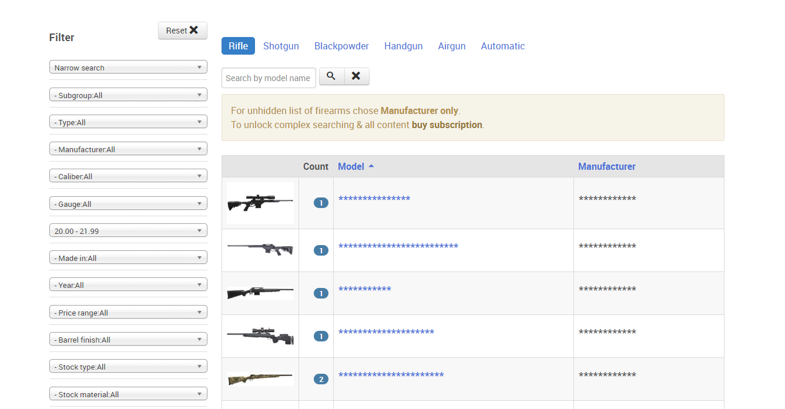Expand the Price range filter dropdown
This screenshot has height=409, width=785.
(128, 312)
